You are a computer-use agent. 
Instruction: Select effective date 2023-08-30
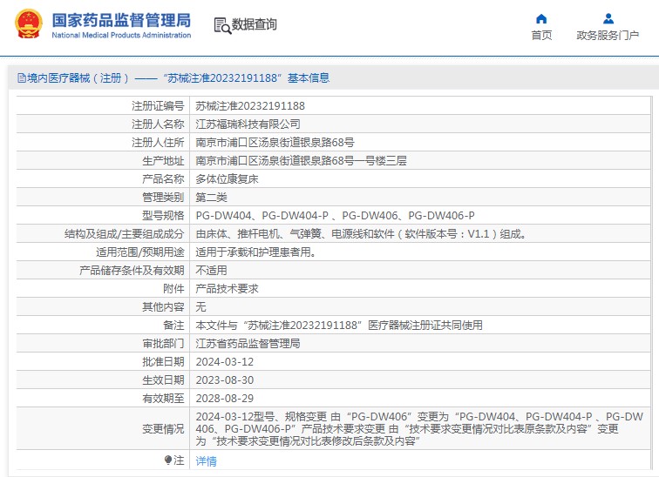pyautogui.click(x=225, y=380)
